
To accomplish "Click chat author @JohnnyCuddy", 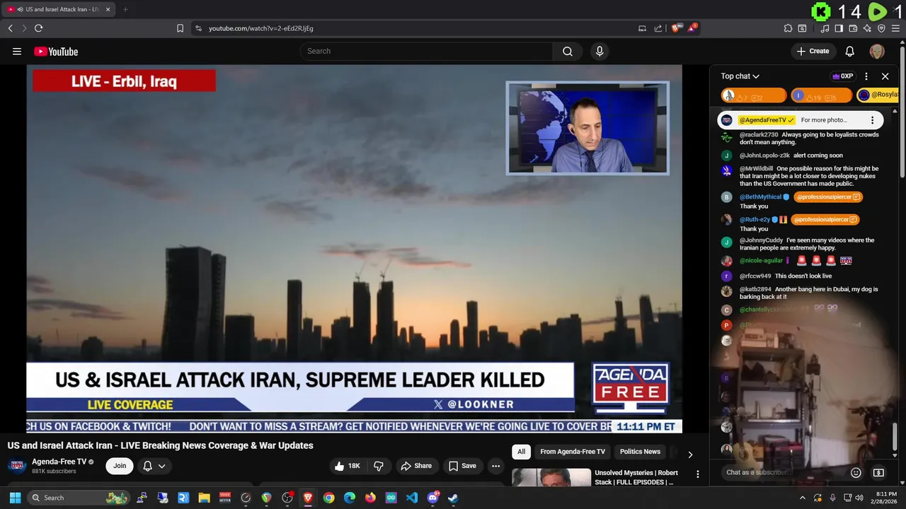I will point(761,240).
